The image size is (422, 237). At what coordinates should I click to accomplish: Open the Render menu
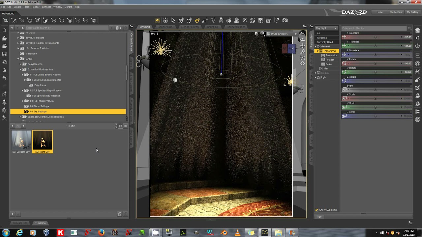[35, 7]
